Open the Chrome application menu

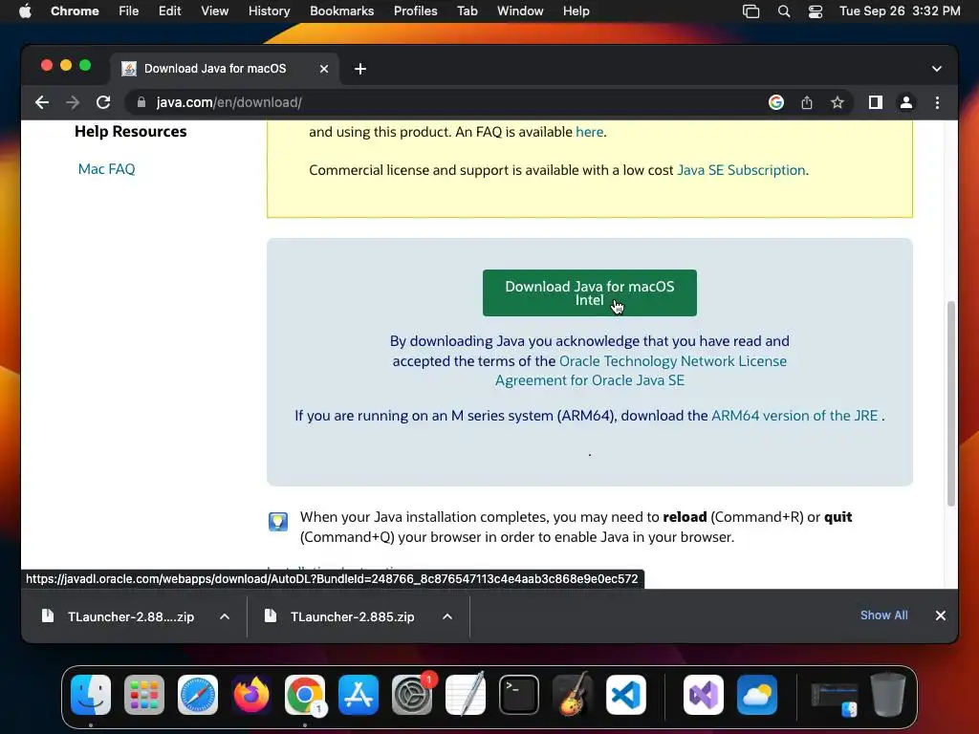click(x=75, y=11)
